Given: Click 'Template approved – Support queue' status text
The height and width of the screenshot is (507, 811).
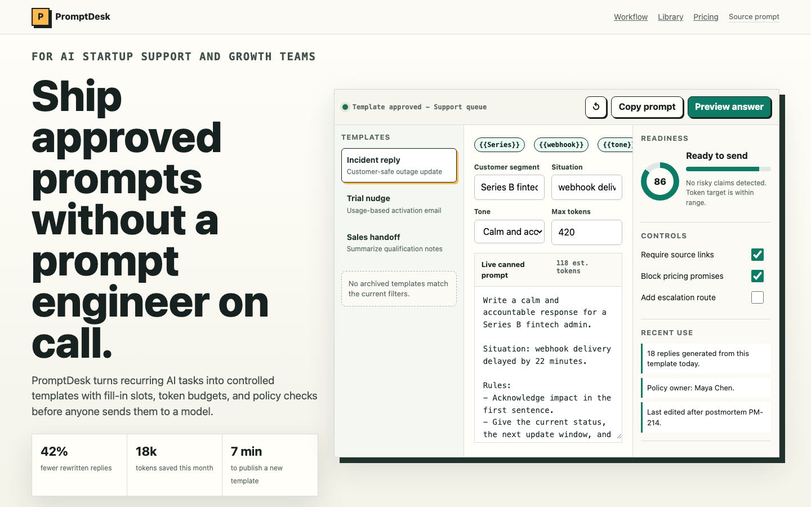Looking at the screenshot, I should tap(420, 107).
